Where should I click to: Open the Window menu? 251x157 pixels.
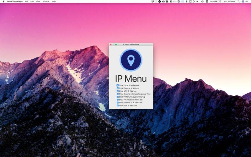click(46, 2)
